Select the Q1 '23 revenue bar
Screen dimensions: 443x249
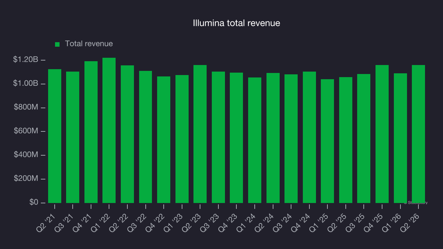tap(182, 139)
